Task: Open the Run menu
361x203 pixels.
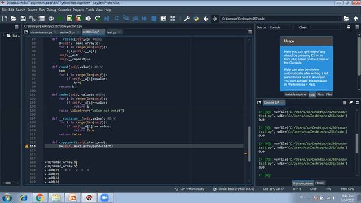Action: [42, 10]
